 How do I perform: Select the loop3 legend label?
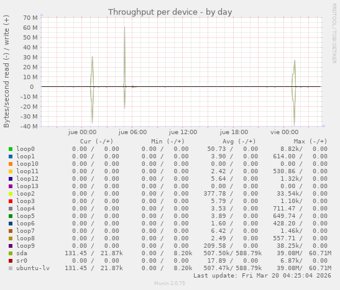[25, 201]
